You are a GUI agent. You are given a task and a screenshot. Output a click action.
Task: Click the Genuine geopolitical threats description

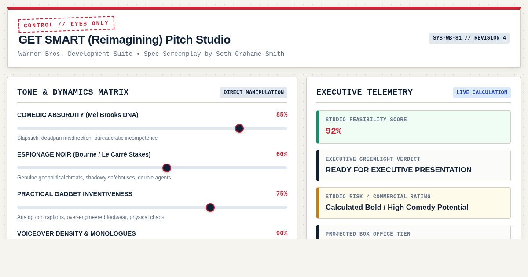tap(94, 178)
